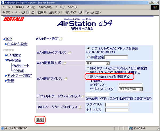Open the サブネットマスク 255.255.255.0 dropdown
Viewport: 160px width, 131px height.
[x=131, y=89]
